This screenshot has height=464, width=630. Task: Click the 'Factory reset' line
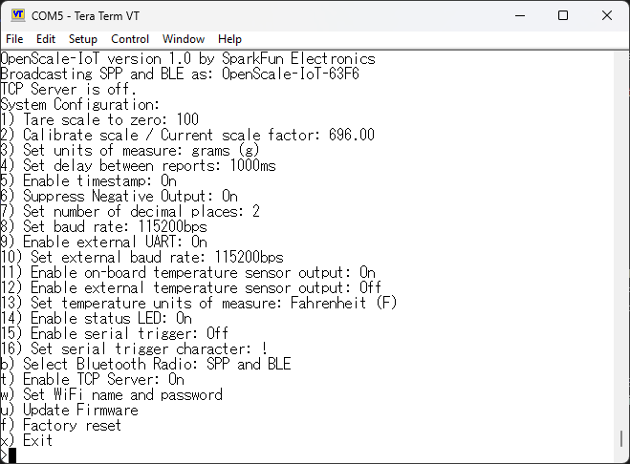click(61, 425)
